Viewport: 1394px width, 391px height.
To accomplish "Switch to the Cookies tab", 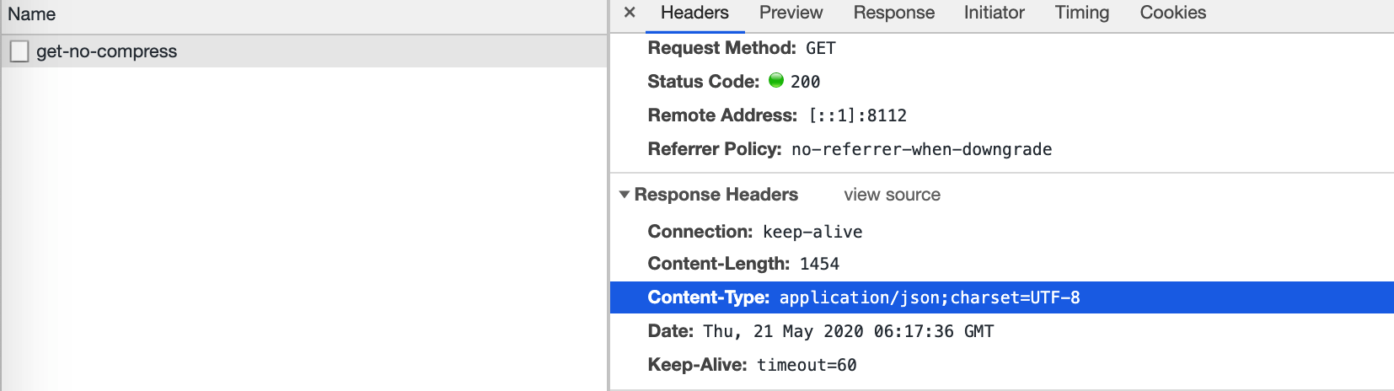I will point(1172,13).
